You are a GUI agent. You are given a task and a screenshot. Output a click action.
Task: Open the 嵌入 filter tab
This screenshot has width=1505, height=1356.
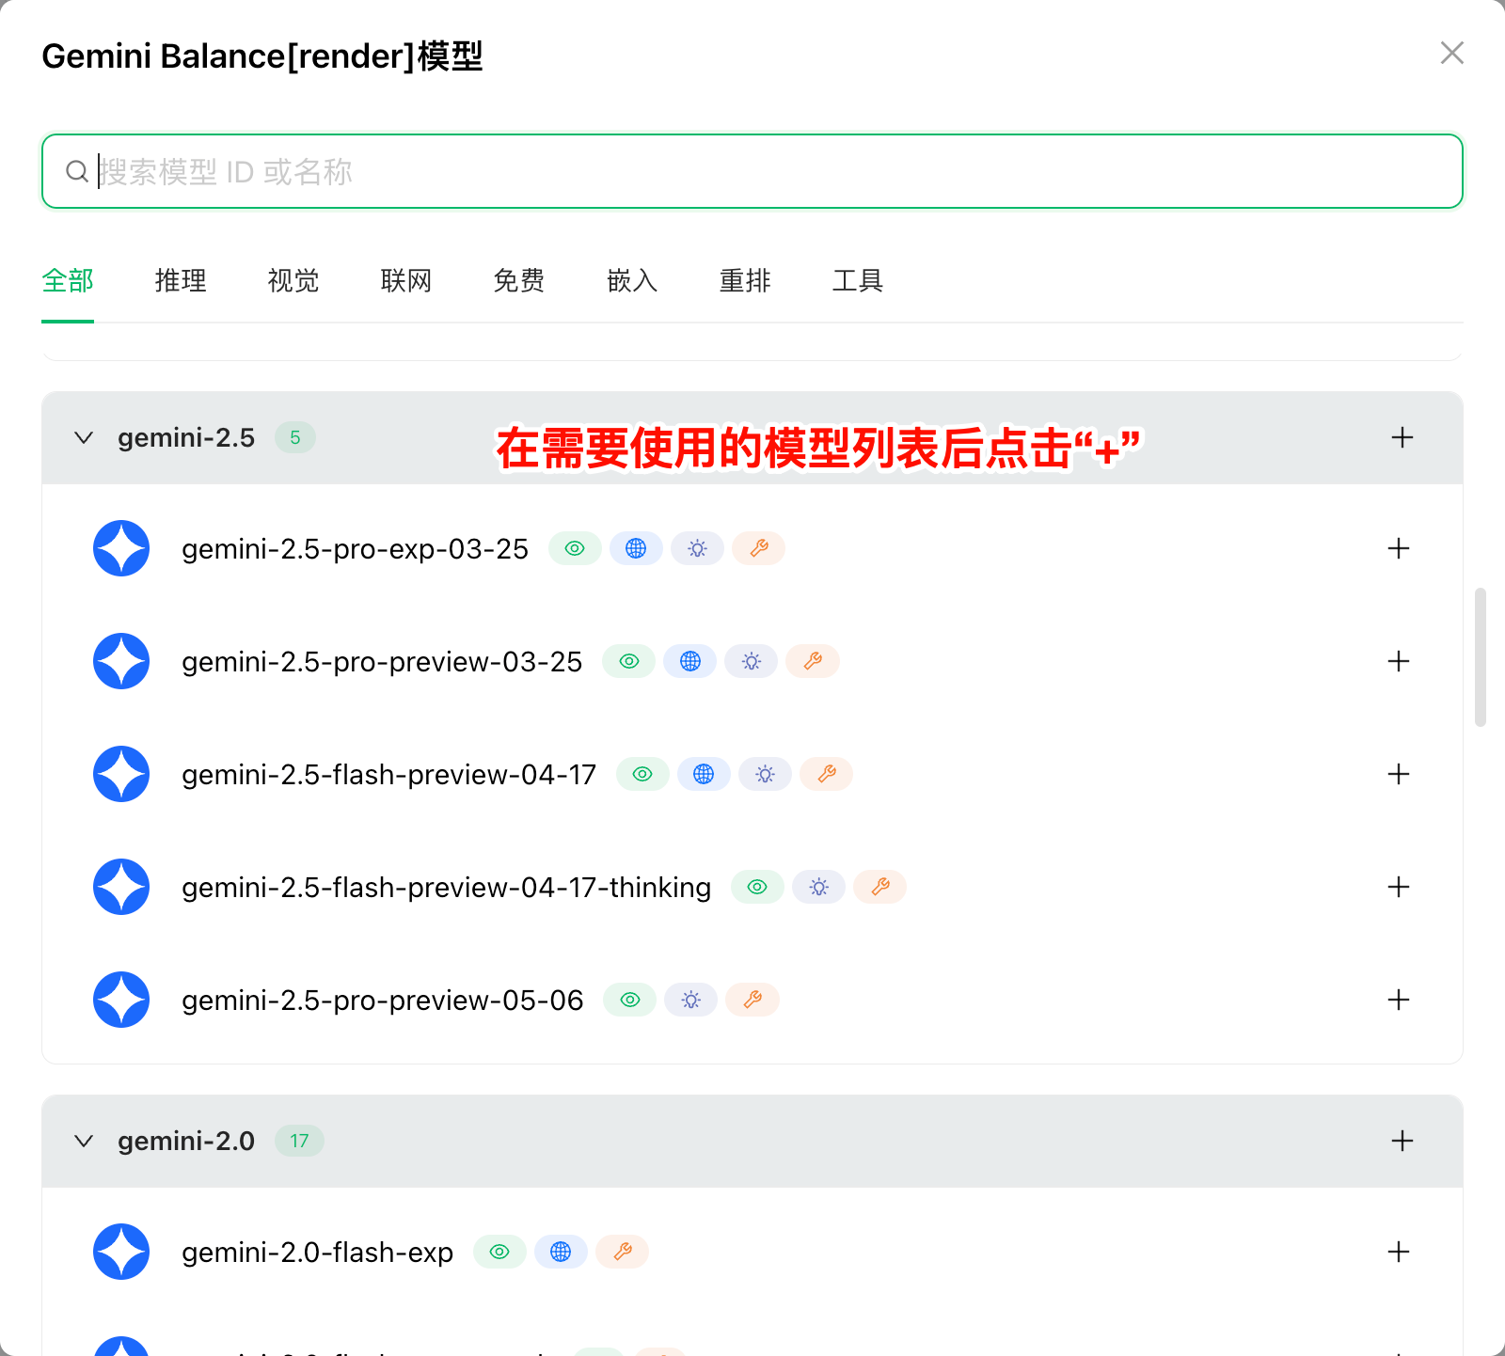pyautogui.click(x=632, y=280)
